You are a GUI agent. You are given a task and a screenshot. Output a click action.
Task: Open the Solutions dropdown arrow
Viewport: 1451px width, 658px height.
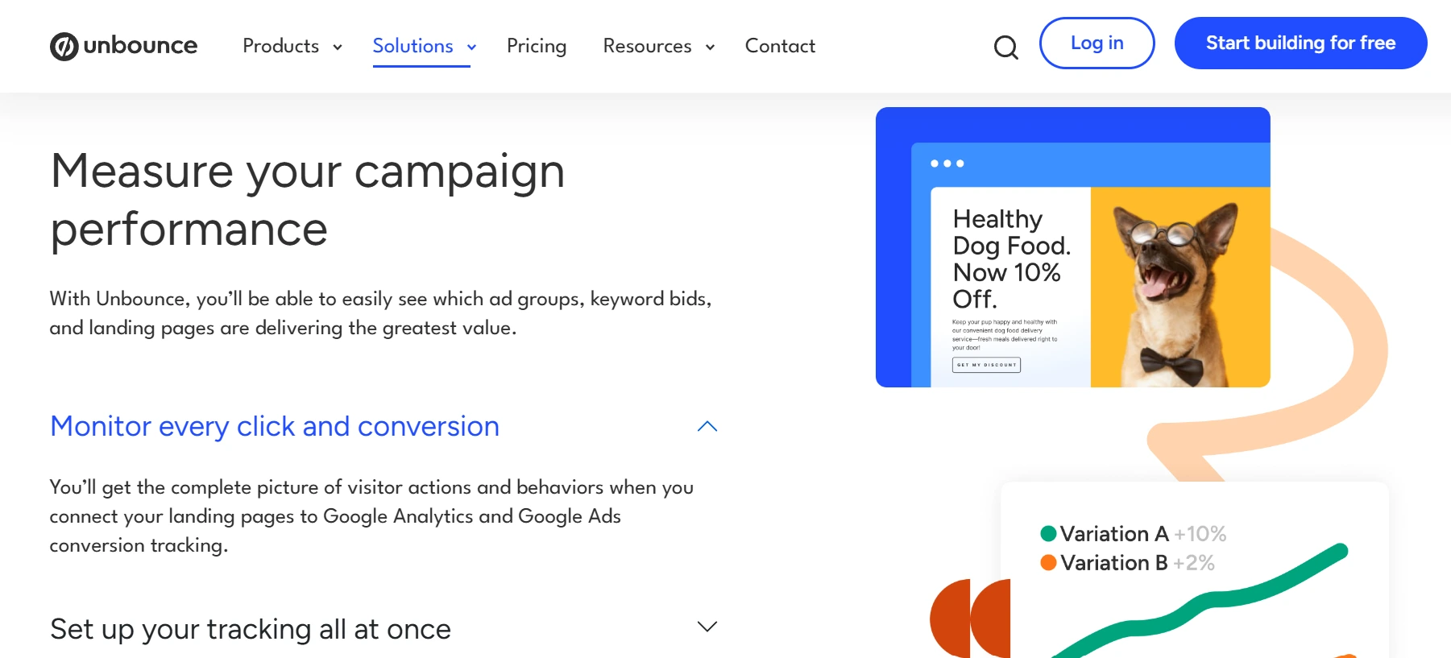[x=471, y=48]
